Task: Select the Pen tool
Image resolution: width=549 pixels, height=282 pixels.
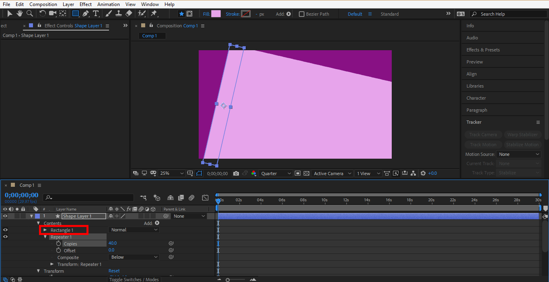Action: tap(86, 14)
